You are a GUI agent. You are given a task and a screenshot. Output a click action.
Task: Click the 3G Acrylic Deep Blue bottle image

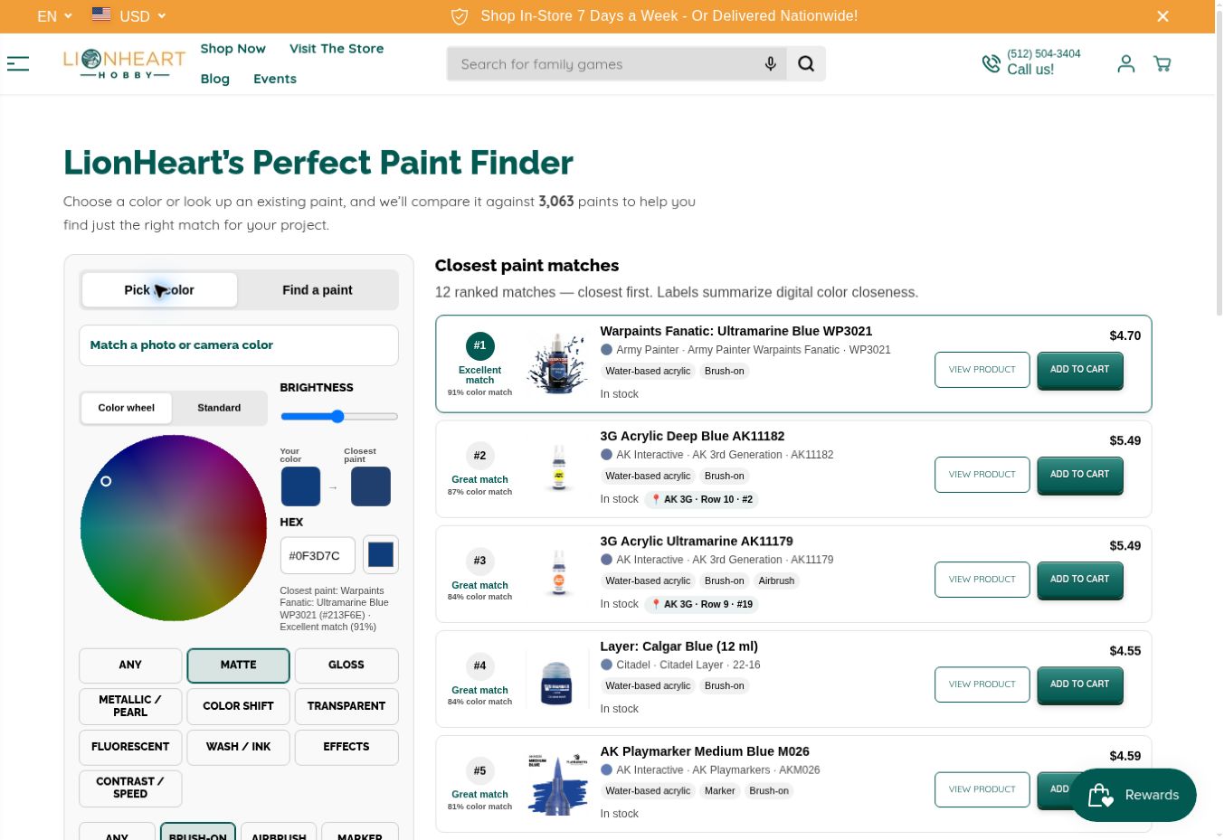[558, 467]
